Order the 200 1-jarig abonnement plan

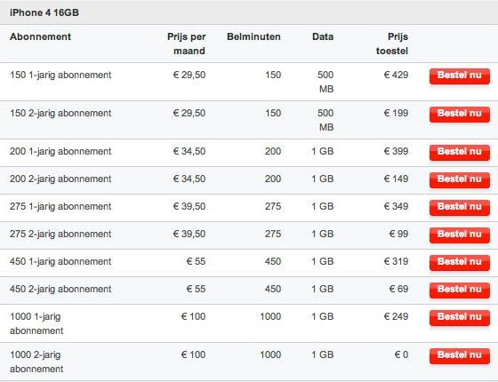460,152
